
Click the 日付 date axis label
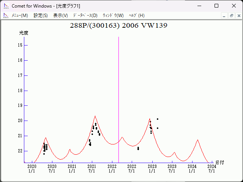click(x=219, y=162)
